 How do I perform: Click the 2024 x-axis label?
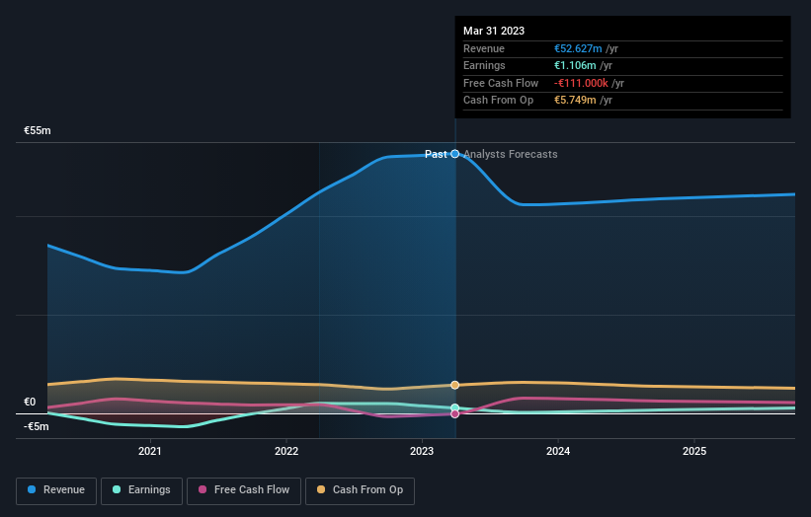coord(558,452)
